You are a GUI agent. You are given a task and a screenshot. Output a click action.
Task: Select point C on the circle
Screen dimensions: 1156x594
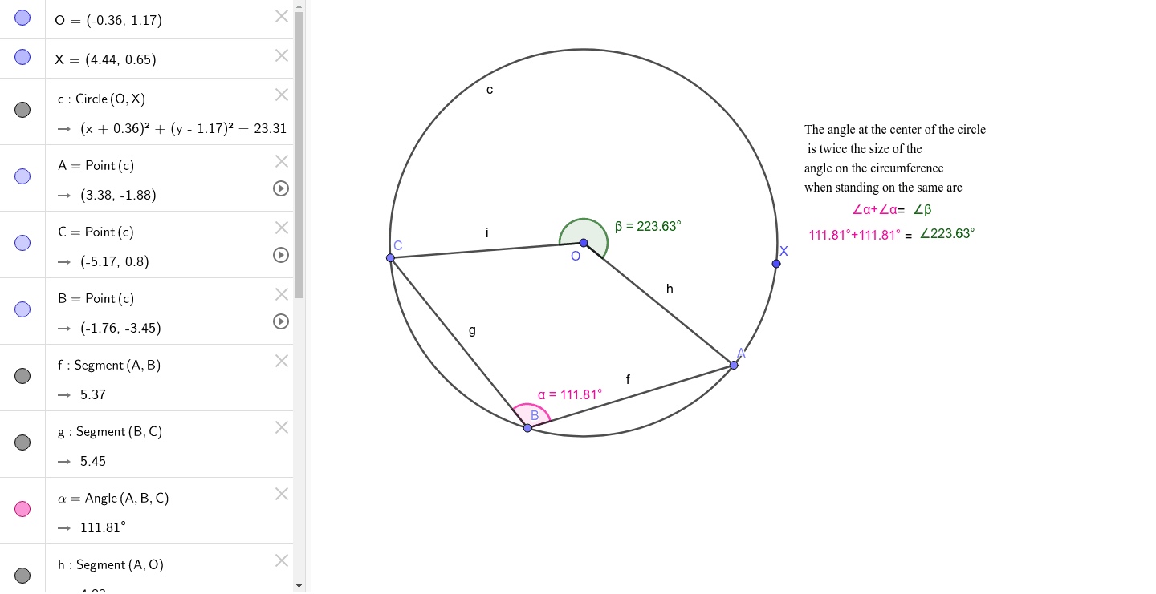click(x=390, y=257)
